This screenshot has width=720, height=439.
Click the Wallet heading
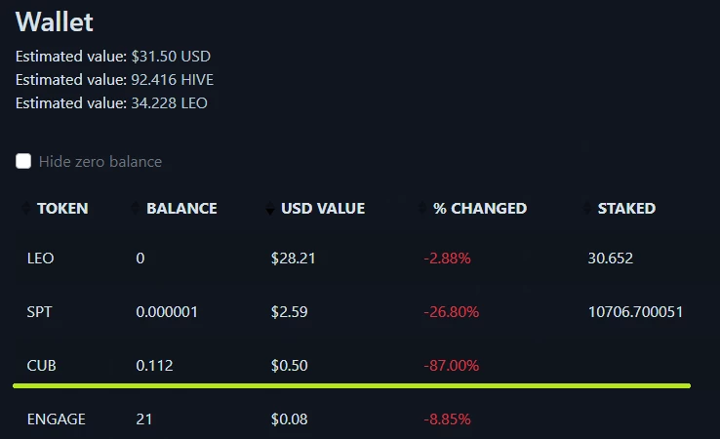(55, 21)
